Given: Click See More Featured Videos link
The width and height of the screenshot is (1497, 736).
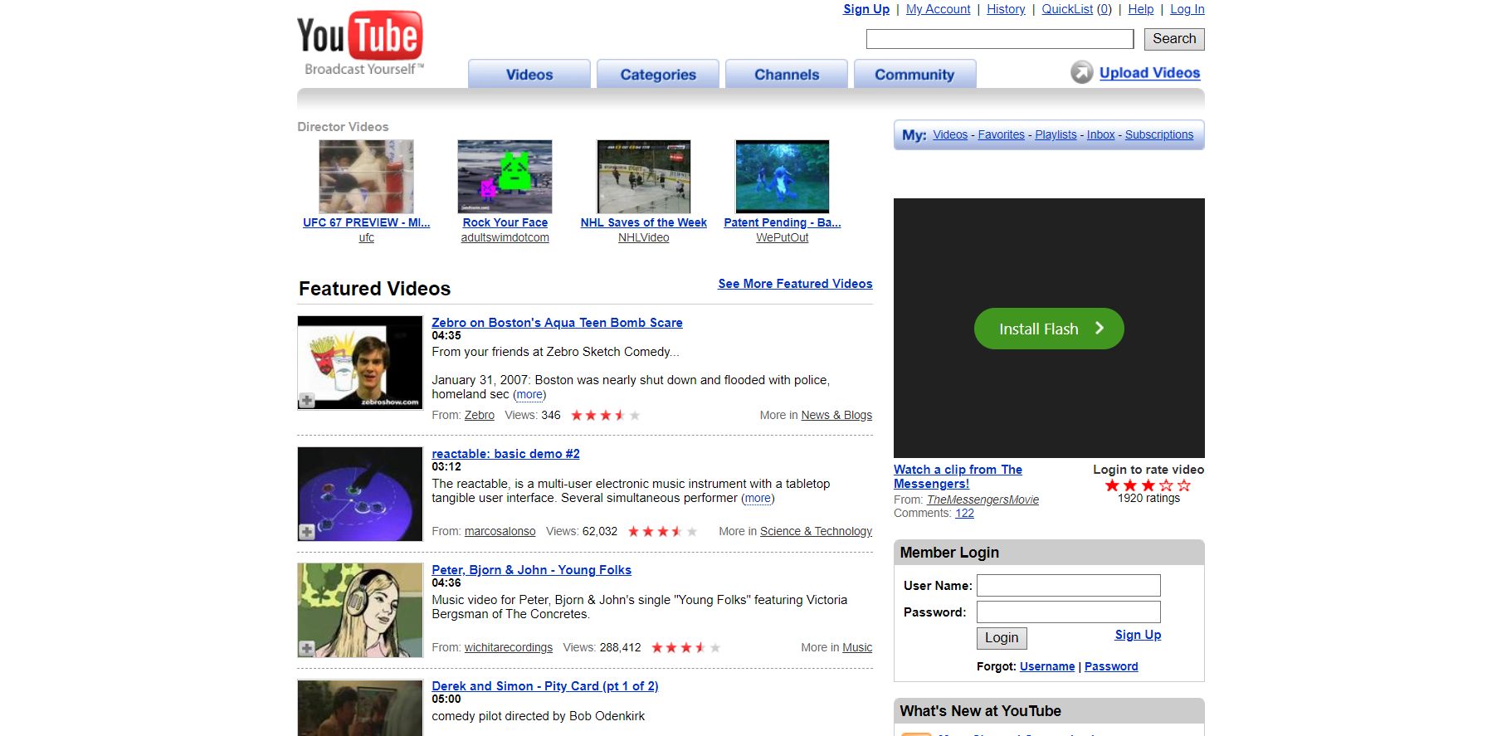Looking at the screenshot, I should pos(795,284).
